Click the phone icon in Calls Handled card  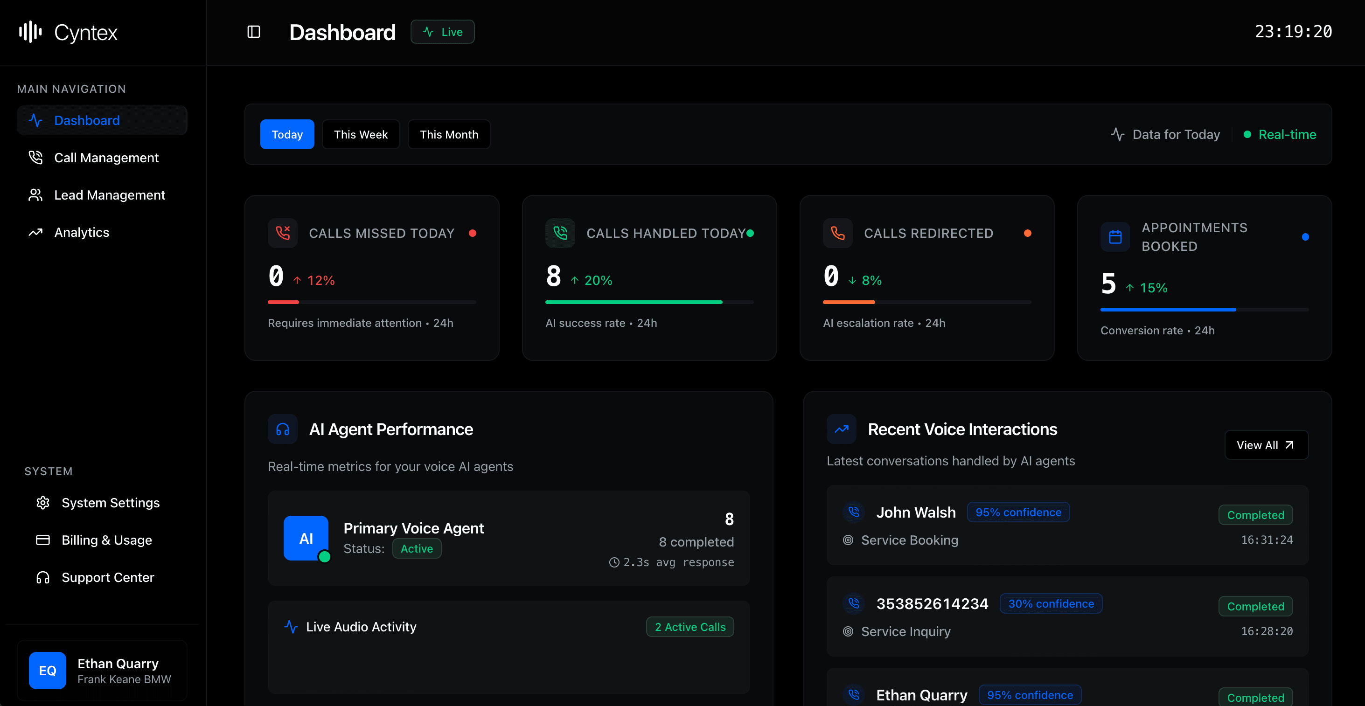(560, 233)
